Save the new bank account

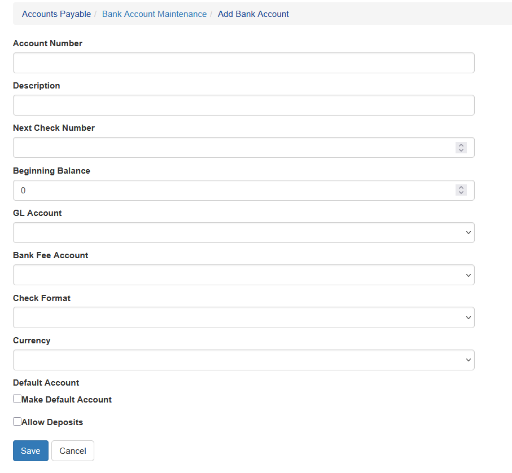30,451
